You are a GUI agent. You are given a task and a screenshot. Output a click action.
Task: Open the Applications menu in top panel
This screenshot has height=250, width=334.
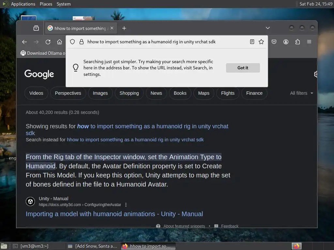pyautogui.click(x=23, y=4)
